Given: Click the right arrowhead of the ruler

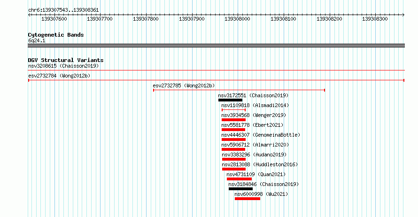Looking at the screenshot, I should pos(403,15).
